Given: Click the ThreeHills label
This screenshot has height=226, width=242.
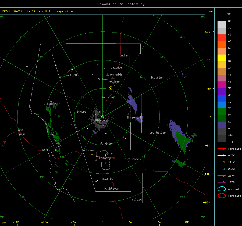Looking at the screenshot, I should point(135,117).
